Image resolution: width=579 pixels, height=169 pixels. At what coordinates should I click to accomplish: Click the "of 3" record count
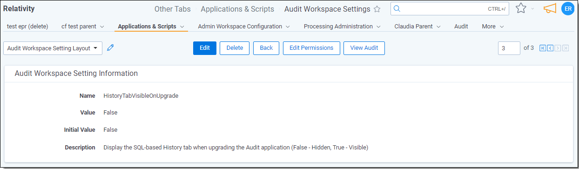[x=529, y=48]
